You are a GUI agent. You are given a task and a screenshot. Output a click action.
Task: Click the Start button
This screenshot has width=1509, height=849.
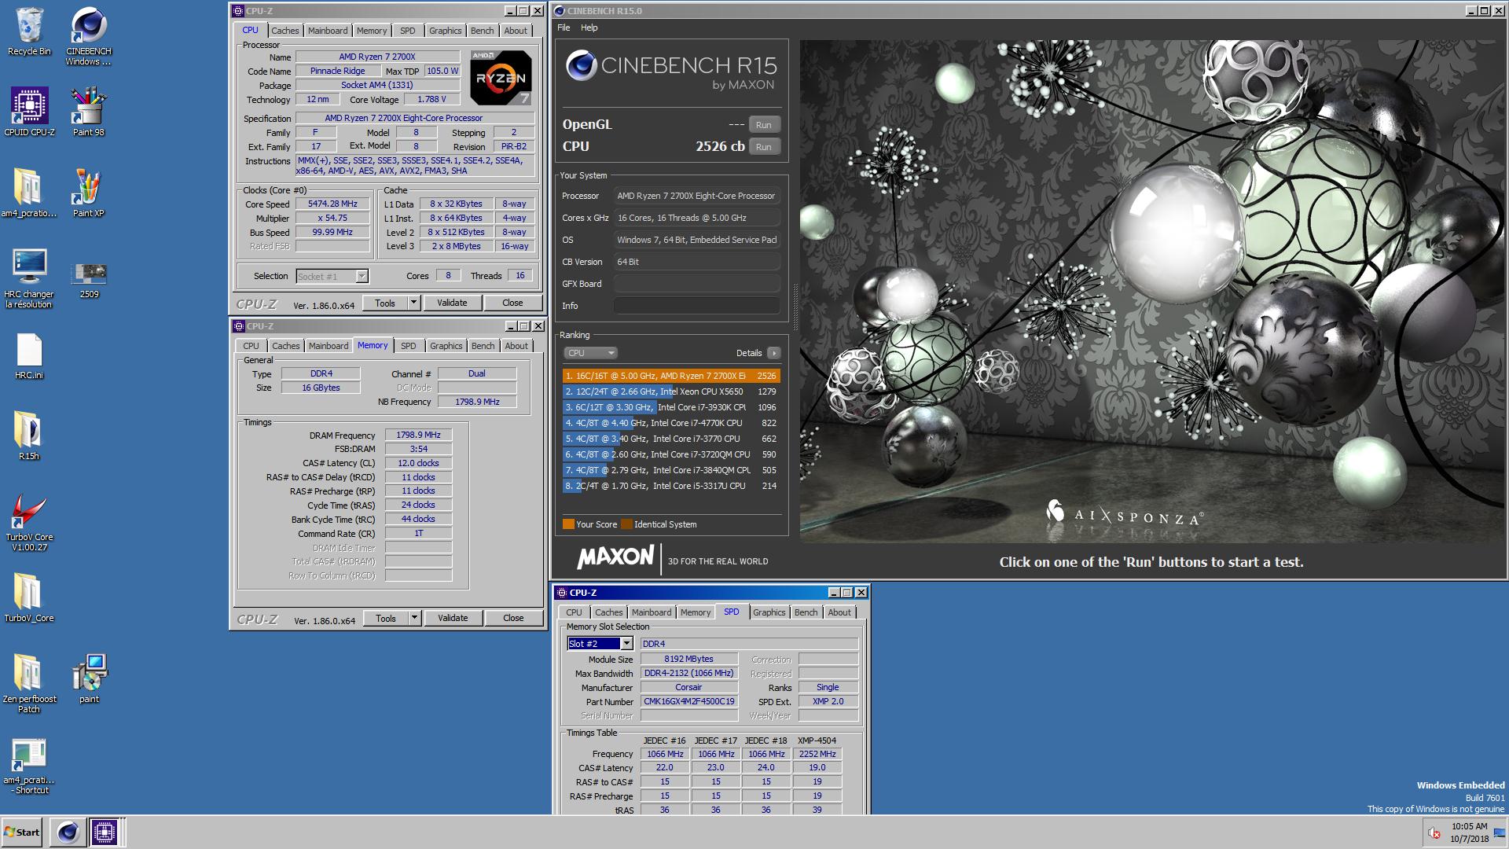tap(21, 832)
